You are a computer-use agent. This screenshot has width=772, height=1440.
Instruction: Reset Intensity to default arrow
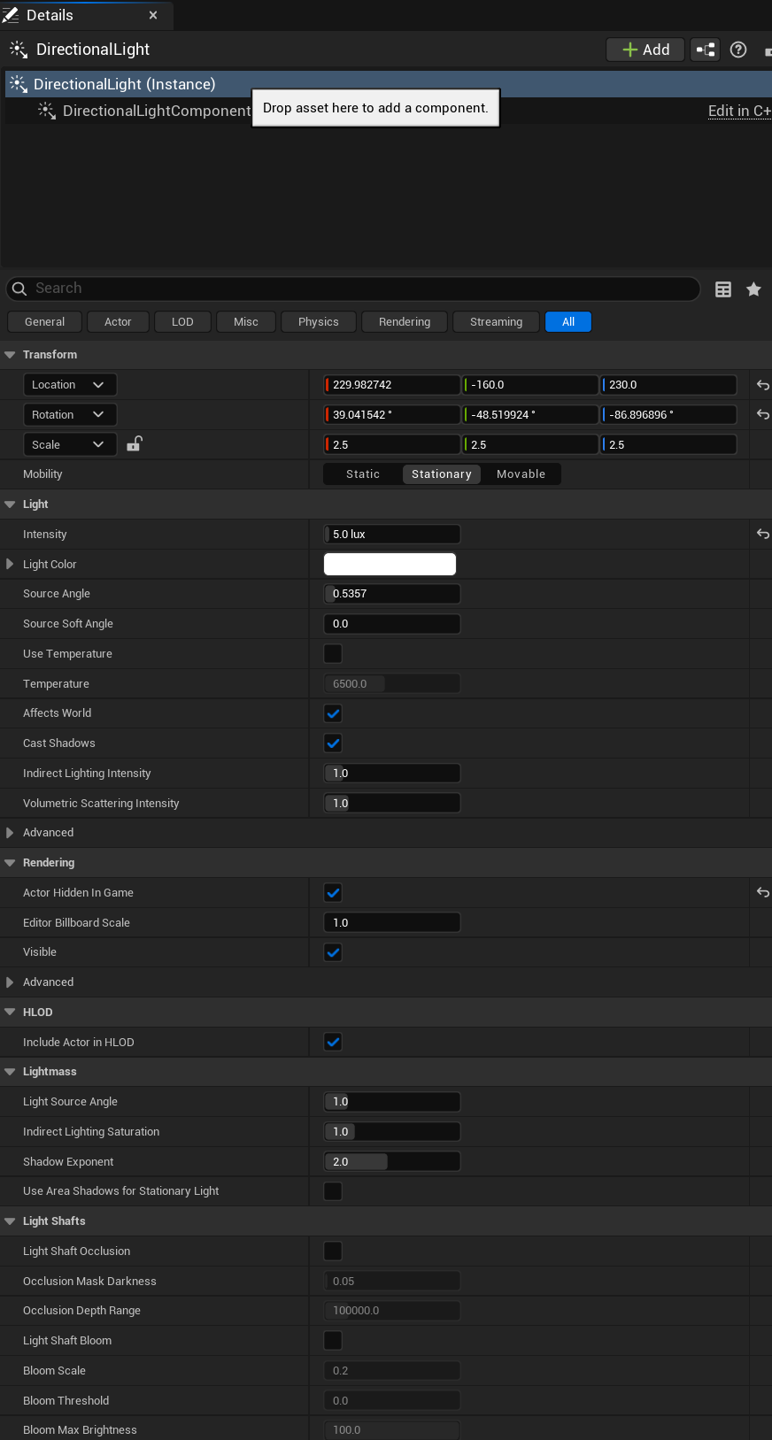(762, 534)
